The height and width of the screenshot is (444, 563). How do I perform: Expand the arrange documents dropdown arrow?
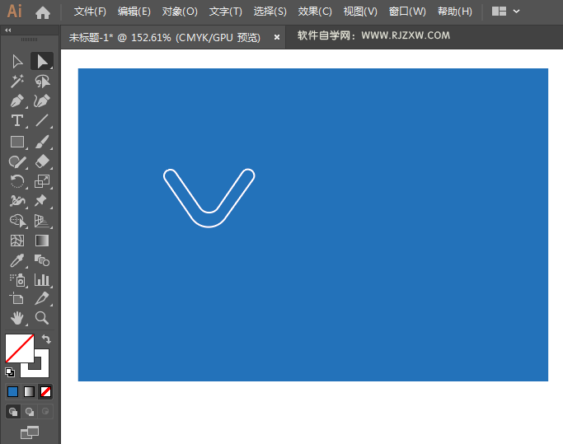516,12
